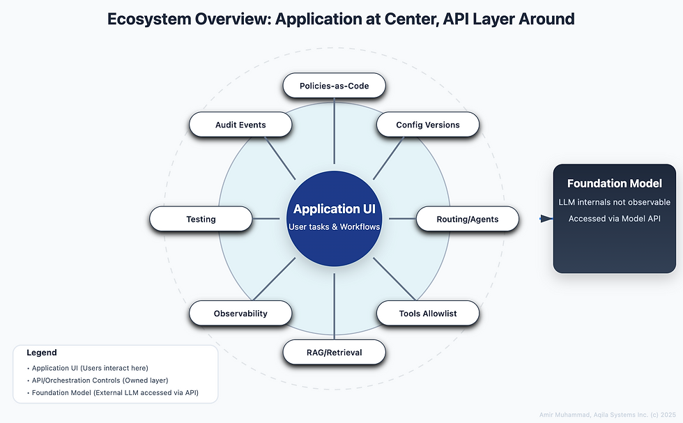Open the Foundation Model card
Screen dimensions: 683x423
tap(614, 218)
